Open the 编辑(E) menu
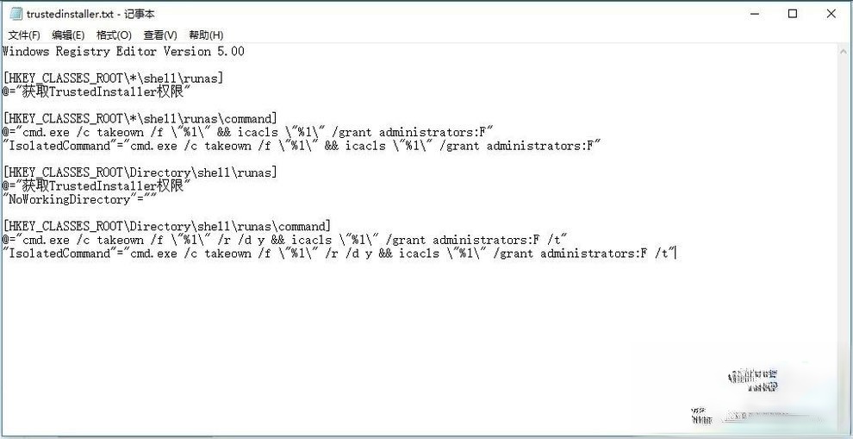853x439 pixels. pos(68,35)
